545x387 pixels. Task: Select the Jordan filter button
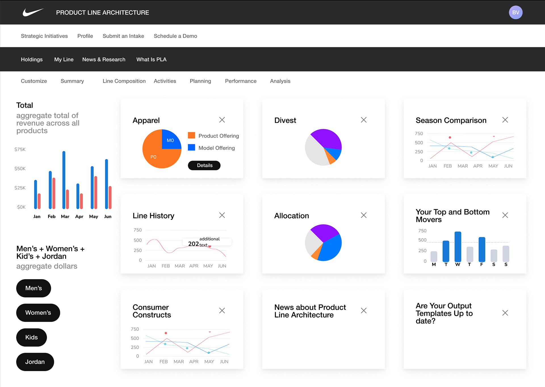pos(35,362)
